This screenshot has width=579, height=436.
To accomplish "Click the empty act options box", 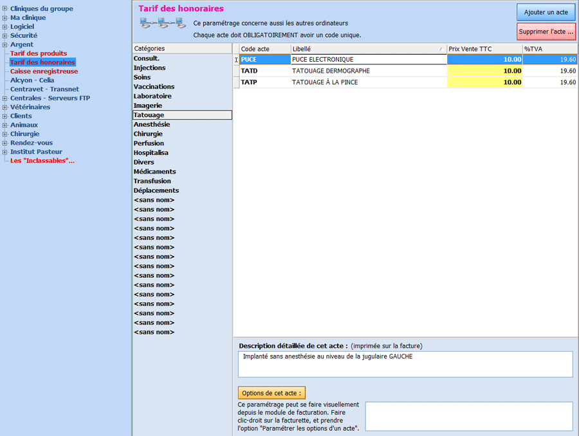I will pyautogui.click(x=468, y=416).
